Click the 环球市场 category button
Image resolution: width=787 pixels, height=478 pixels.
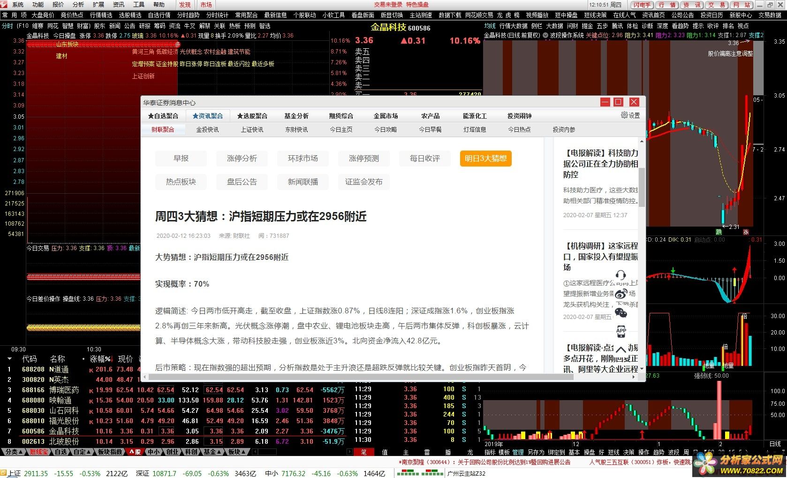pyautogui.click(x=303, y=159)
